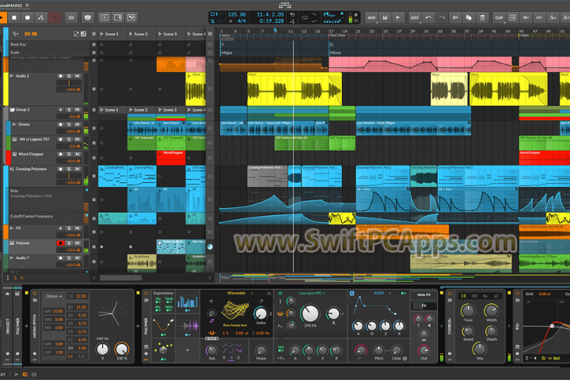Mute the HH cl Legend 707 track
Viewport: 570px width, 380px height.
(x=78, y=139)
